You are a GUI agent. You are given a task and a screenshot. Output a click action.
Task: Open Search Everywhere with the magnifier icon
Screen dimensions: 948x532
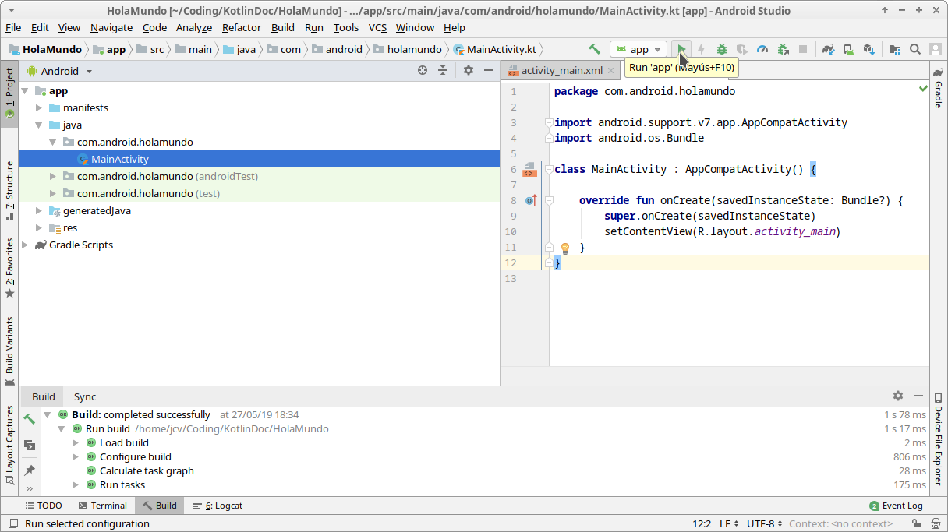[914, 49]
